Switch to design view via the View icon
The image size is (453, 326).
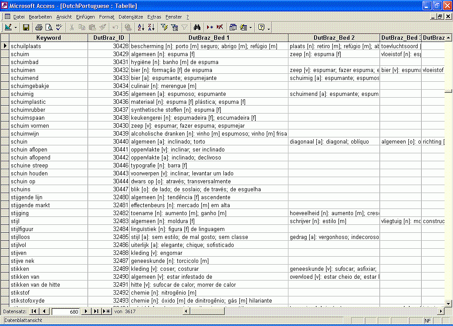coord(8,27)
